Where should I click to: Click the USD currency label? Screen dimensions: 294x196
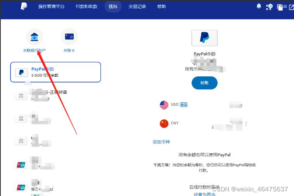[175, 105]
